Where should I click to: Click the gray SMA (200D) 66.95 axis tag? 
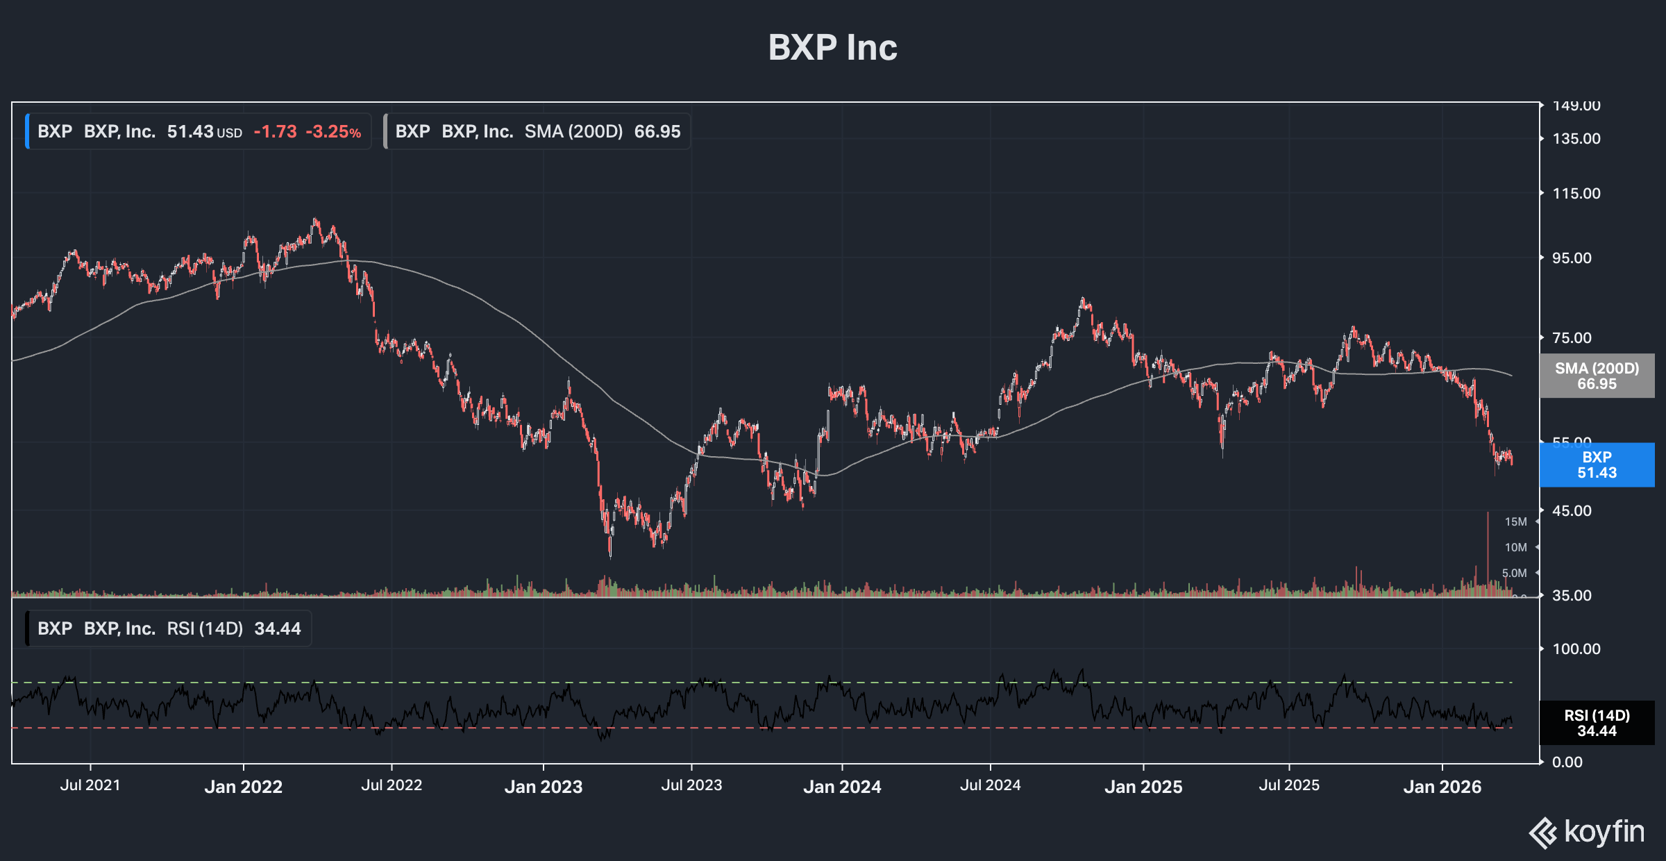(1597, 376)
